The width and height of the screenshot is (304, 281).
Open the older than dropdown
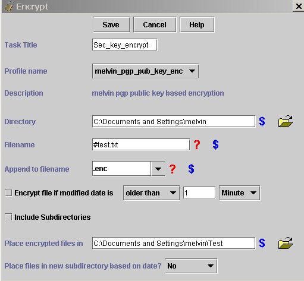[151, 193]
